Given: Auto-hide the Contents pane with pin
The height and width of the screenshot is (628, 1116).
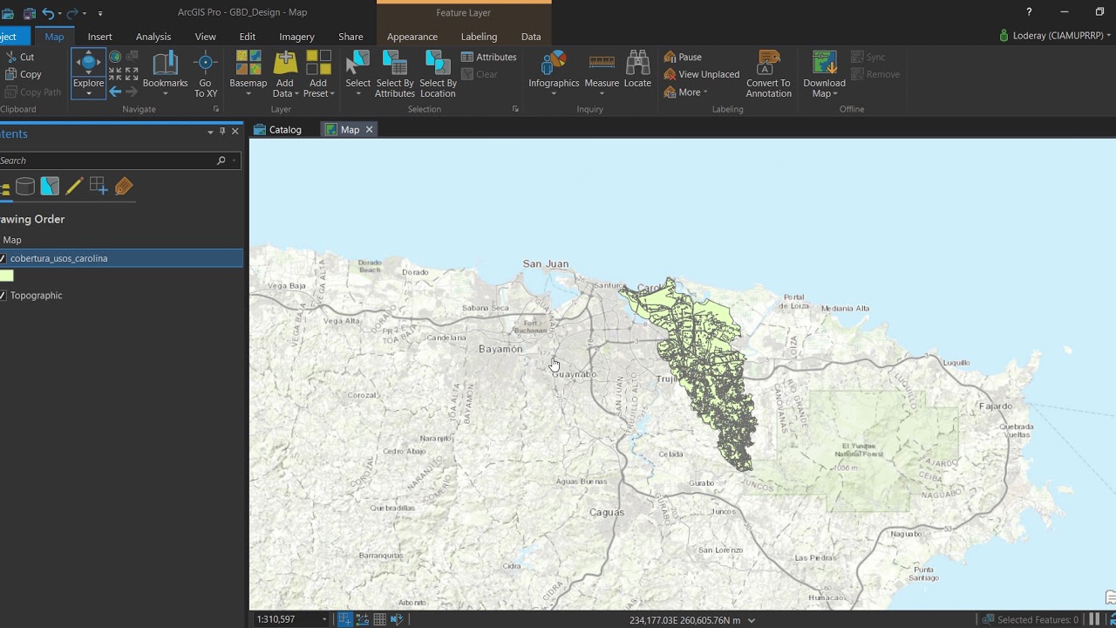Looking at the screenshot, I should tap(222, 132).
